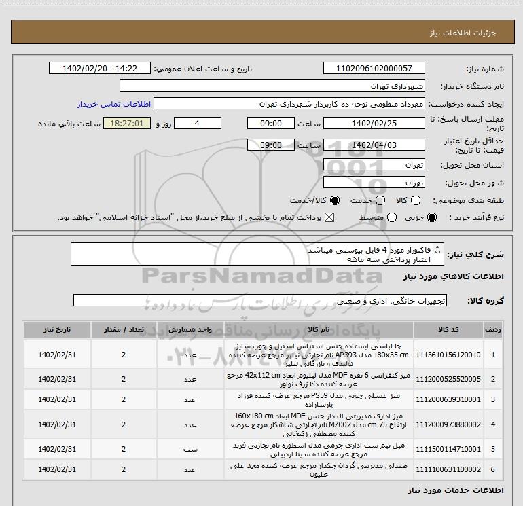Click the request creator field مهرداد منظومی
The image size is (523, 506).
click(x=289, y=104)
